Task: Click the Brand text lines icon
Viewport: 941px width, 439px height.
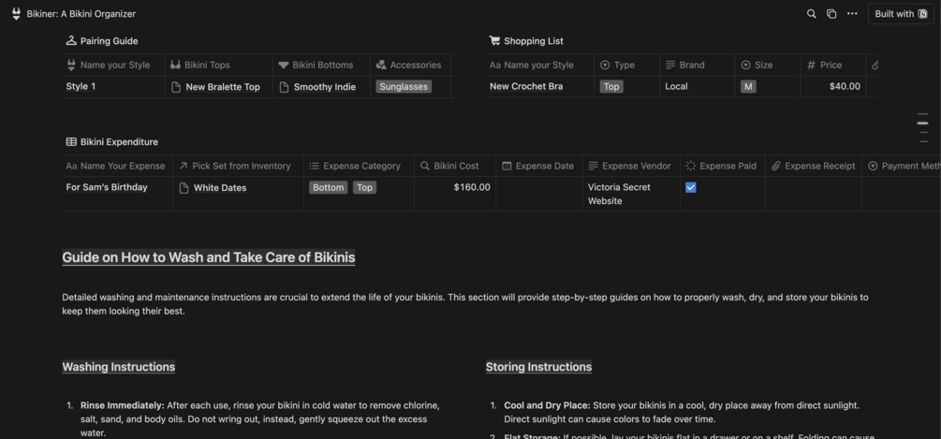Action: [x=670, y=65]
